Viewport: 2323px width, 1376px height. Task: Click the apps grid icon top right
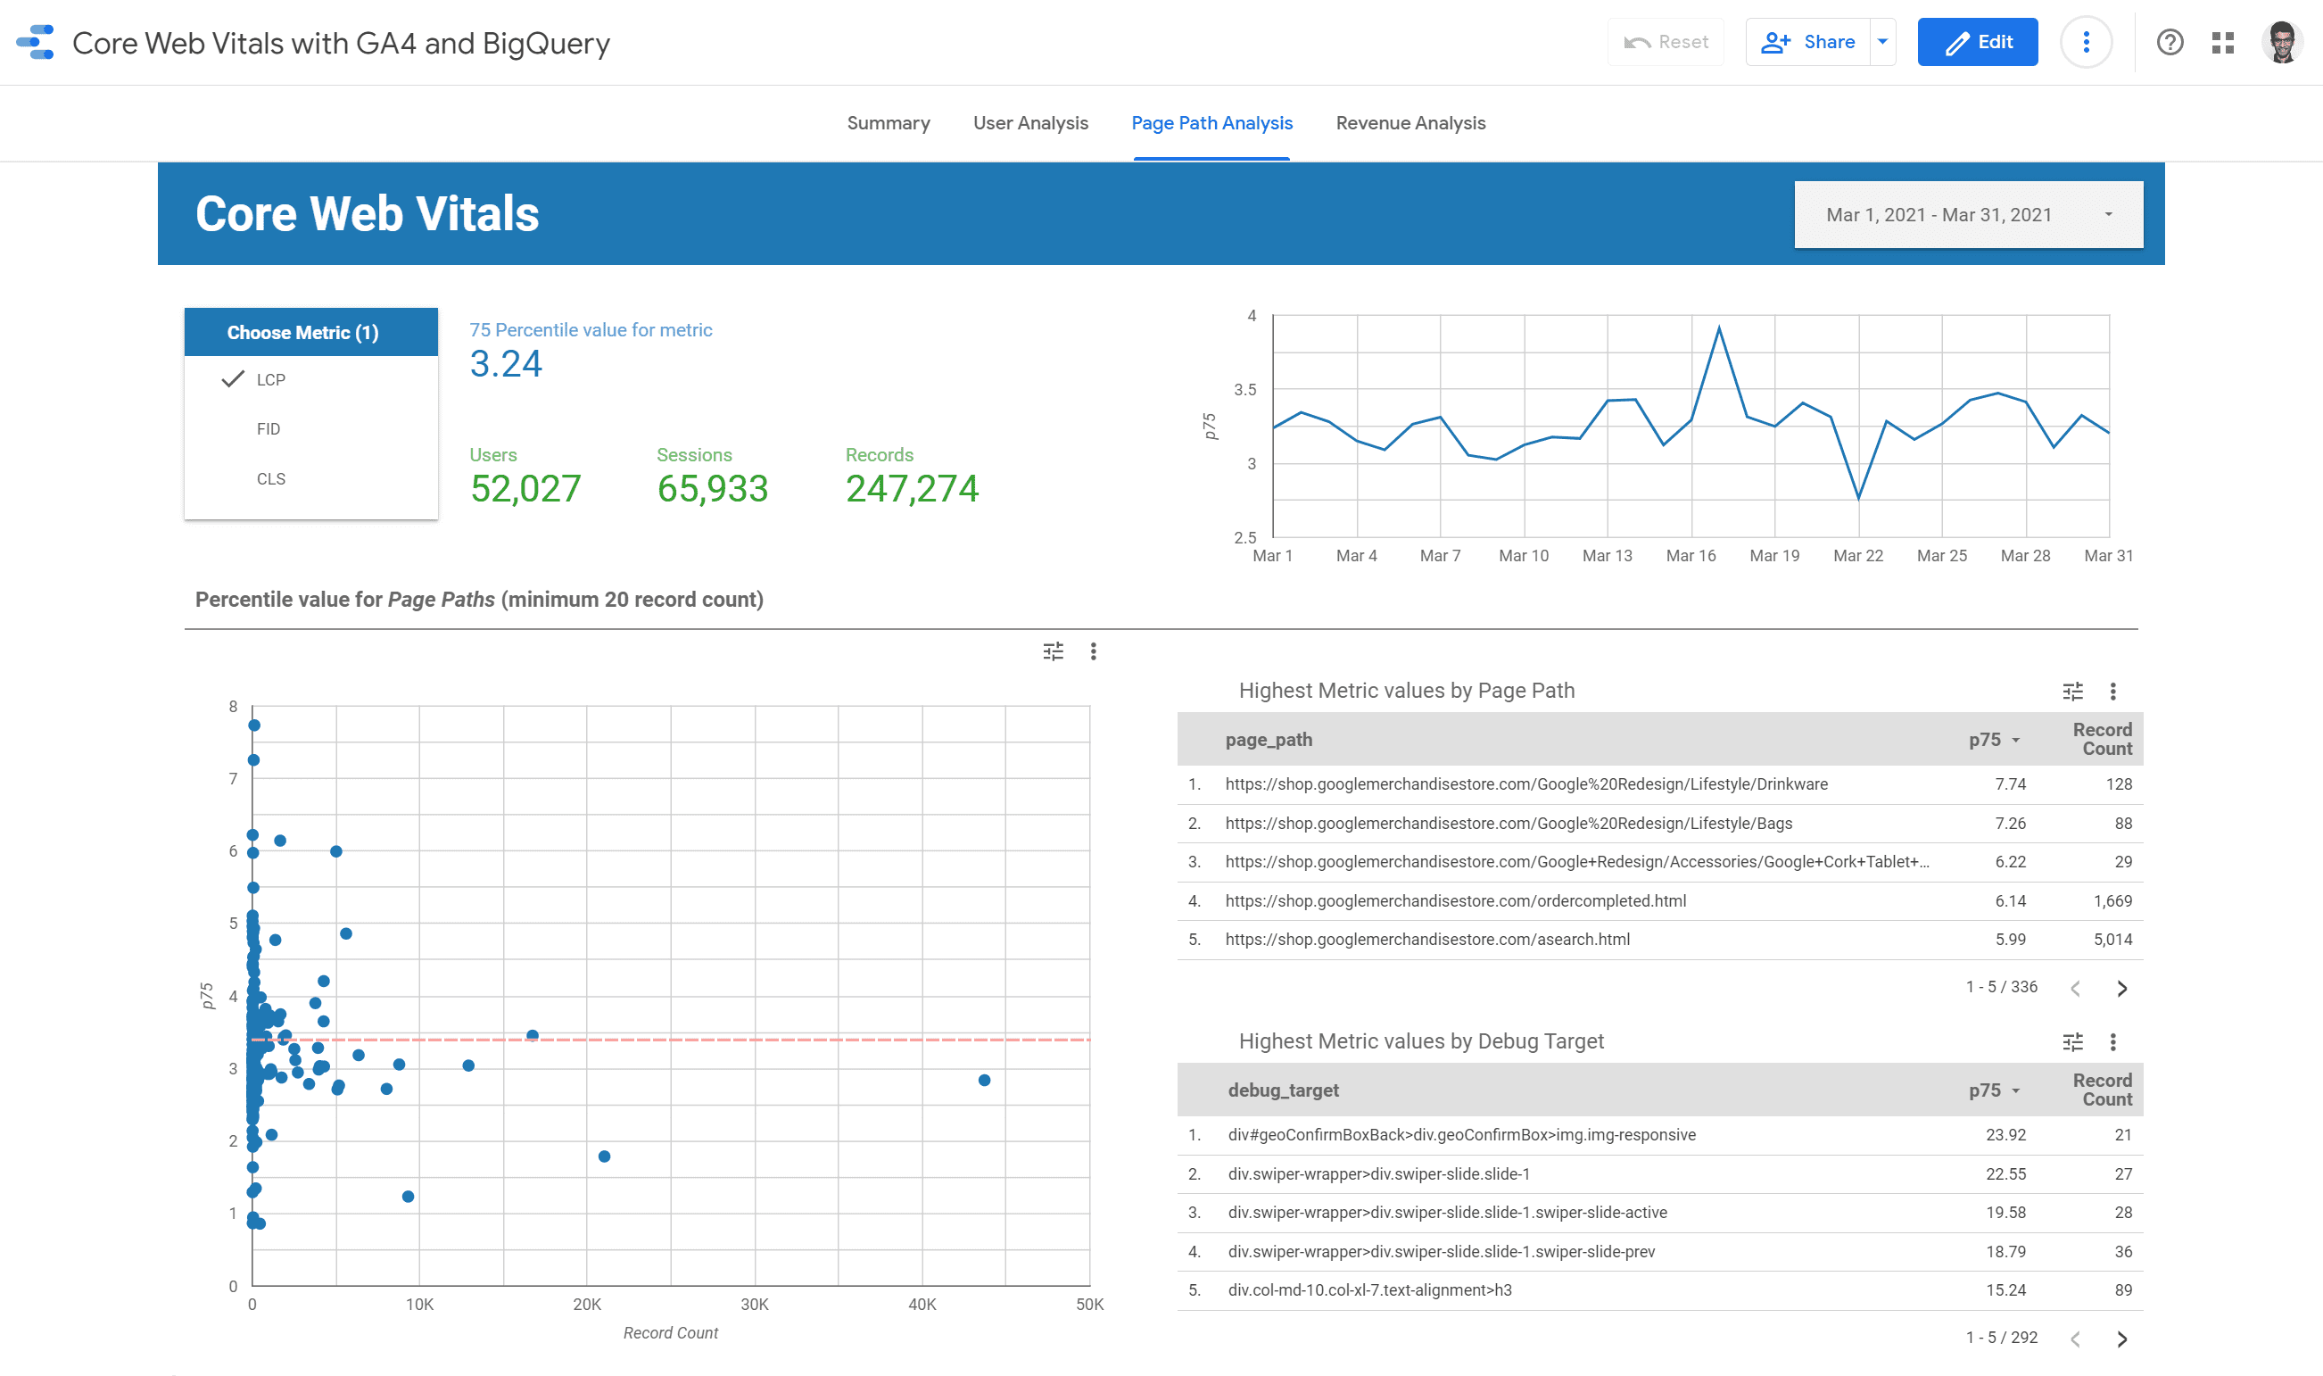click(2223, 43)
